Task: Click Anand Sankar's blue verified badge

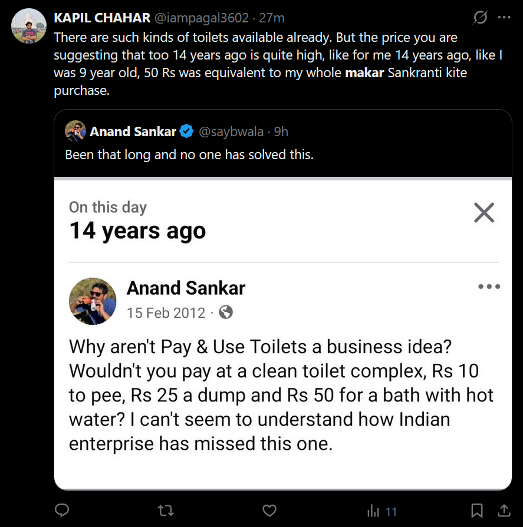Action: pyautogui.click(x=186, y=131)
